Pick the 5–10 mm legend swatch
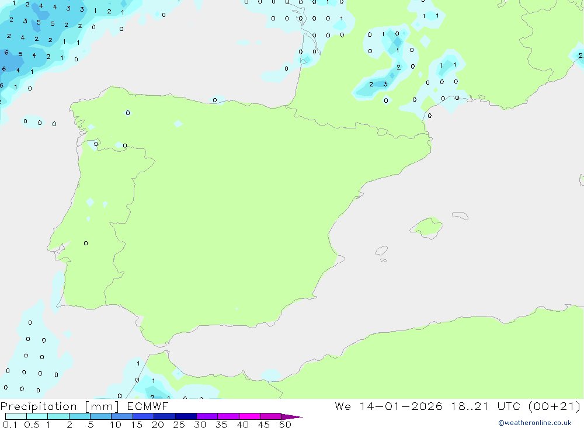 click(101, 416)
